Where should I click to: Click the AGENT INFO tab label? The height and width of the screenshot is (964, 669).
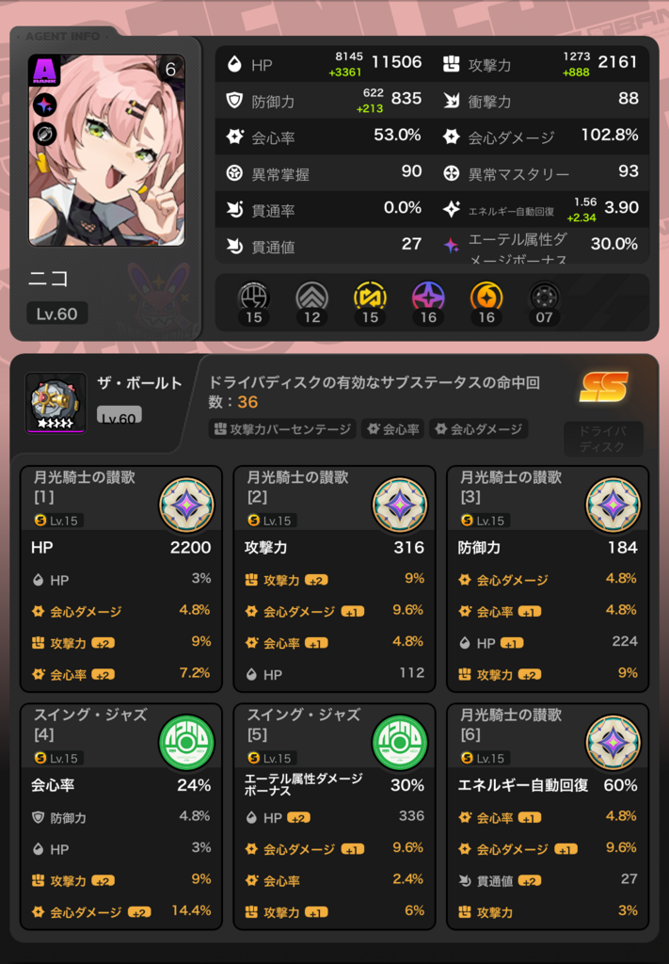[x=63, y=37]
